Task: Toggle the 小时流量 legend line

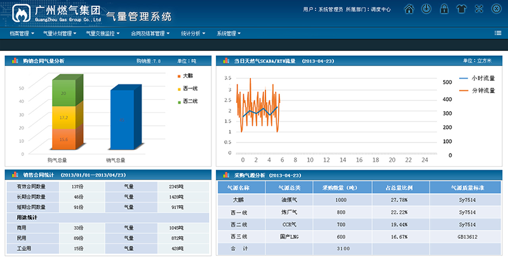Action: coord(482,78)
